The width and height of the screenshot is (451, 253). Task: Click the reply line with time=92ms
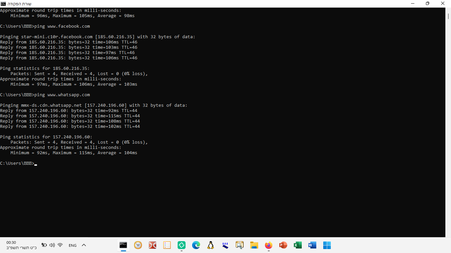coord(69,111)
